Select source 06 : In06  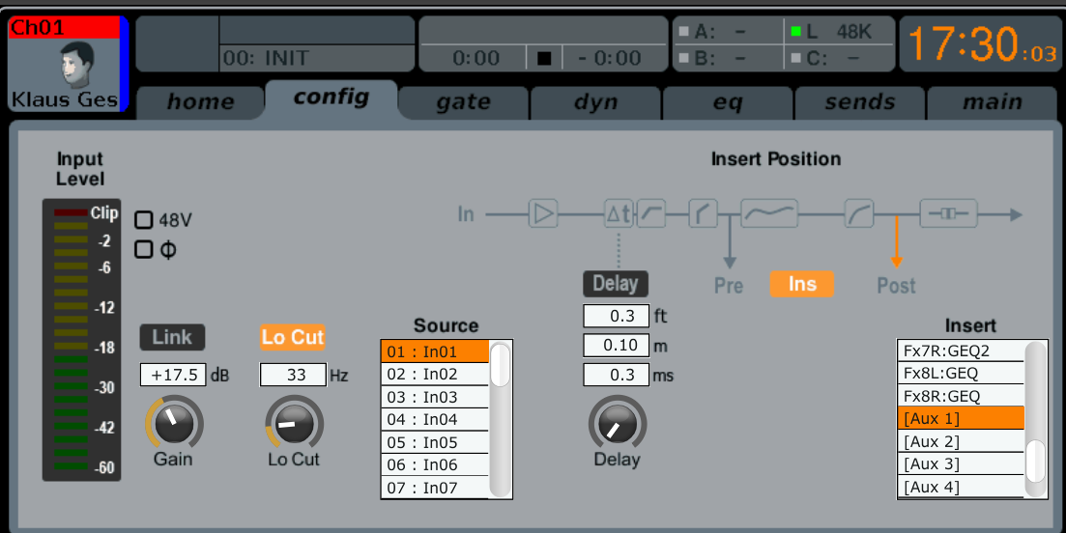[435, 465]
